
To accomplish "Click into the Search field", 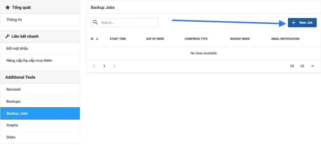I will click(124, 23).
